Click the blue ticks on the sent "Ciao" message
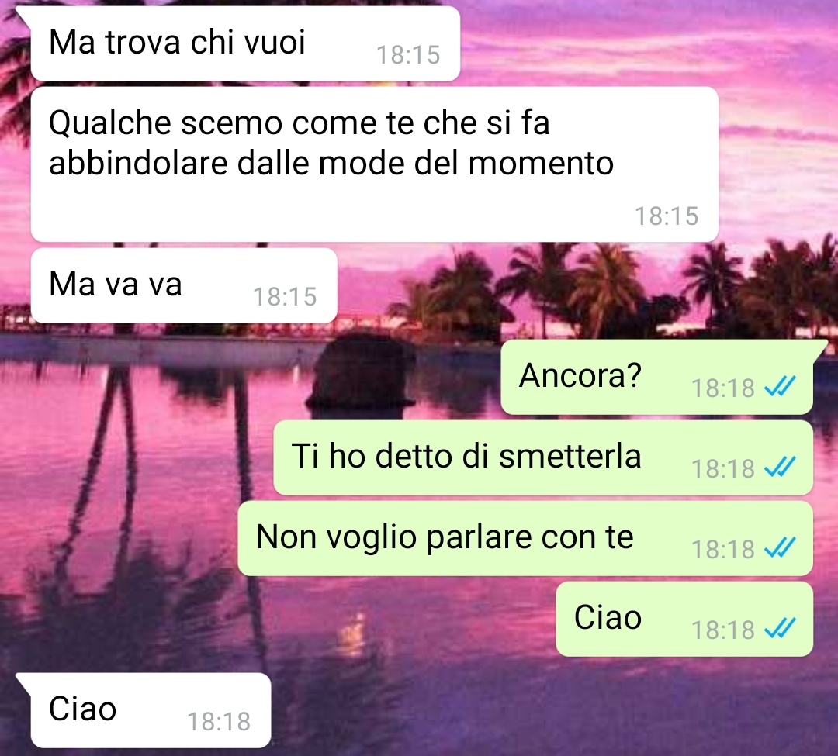 click(780, 628)
